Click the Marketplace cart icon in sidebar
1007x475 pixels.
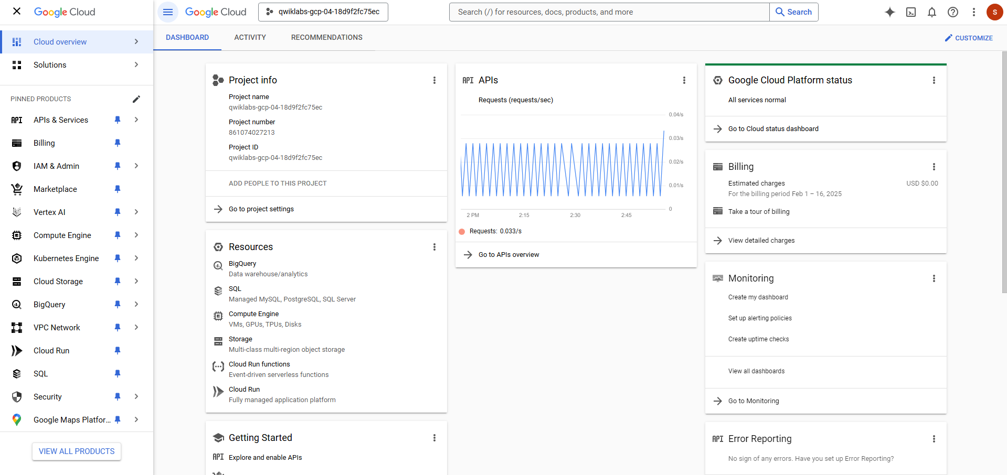pos(17,189)
